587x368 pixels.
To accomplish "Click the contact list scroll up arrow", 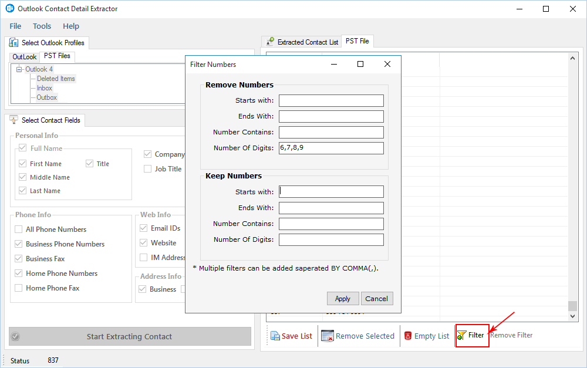I will point(572,58).
